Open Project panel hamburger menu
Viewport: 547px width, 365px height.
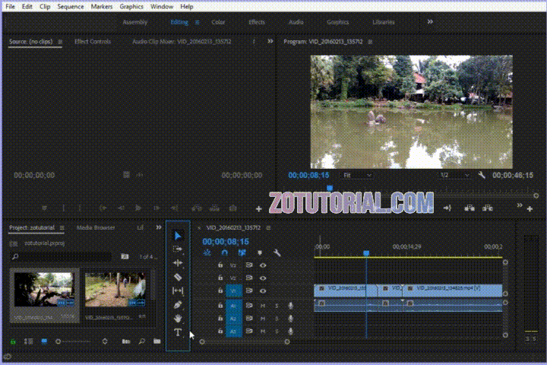[62, 227]
